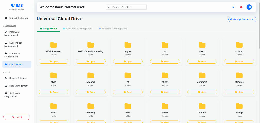Click the book folder icon

54,106
